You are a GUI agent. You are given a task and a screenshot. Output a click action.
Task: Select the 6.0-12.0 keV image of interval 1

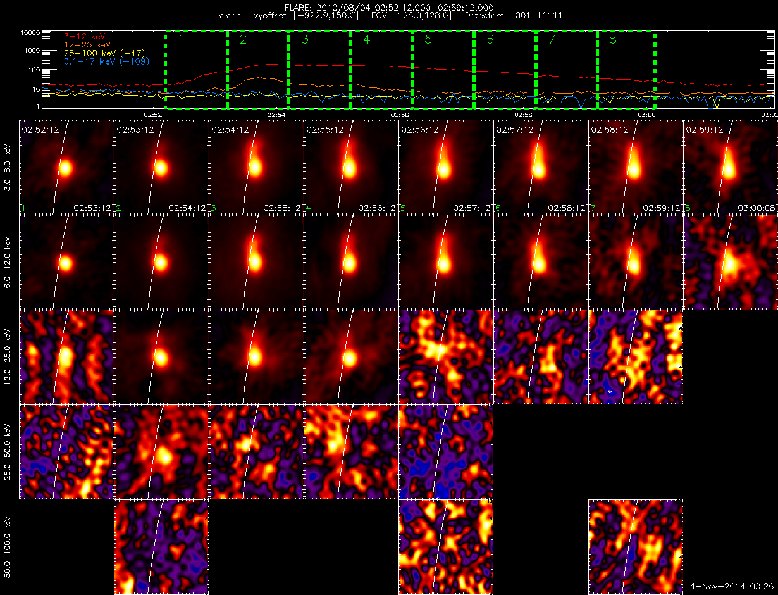[x=66, y=262]
